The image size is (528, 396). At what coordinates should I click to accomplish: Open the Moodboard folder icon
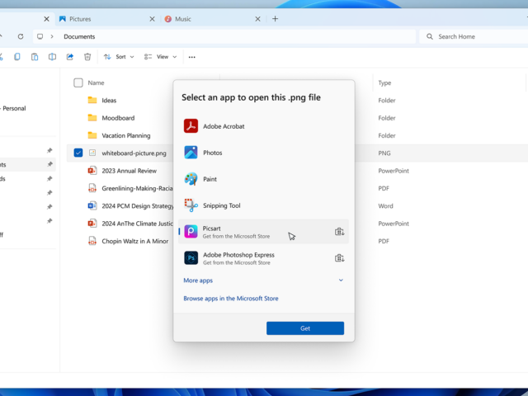point(92,117)
